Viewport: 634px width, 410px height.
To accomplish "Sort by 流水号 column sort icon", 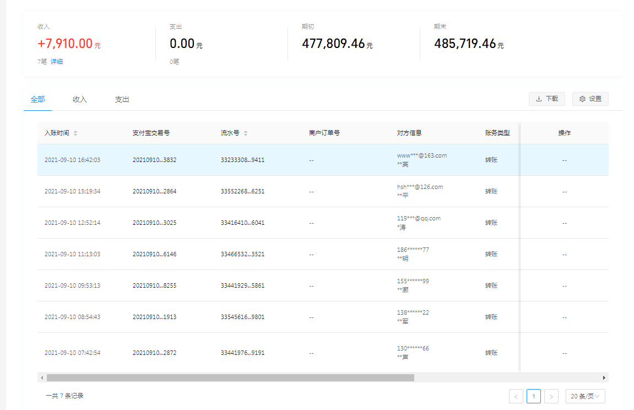I will click(x=246, y=133).
